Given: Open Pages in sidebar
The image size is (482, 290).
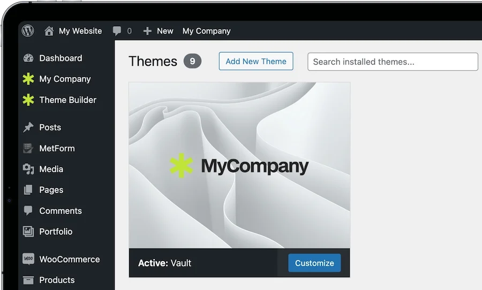Looking at the screenshot, I should point(51,190).
